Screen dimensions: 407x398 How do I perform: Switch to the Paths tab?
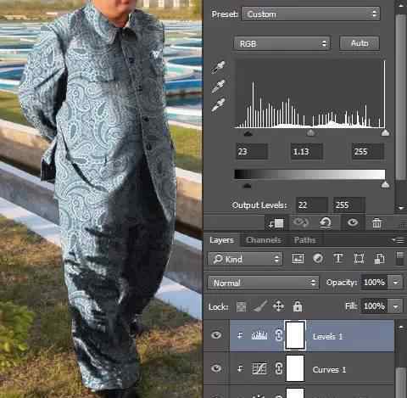click(x=304, y=240)
